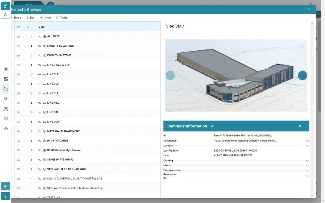Click the drag handle of the SPARE PARTS (GMP) row
This screenshot has height=203, width=325.
coord(18,160)
